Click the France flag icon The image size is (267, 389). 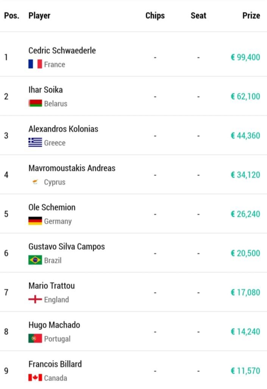[35, 64]
